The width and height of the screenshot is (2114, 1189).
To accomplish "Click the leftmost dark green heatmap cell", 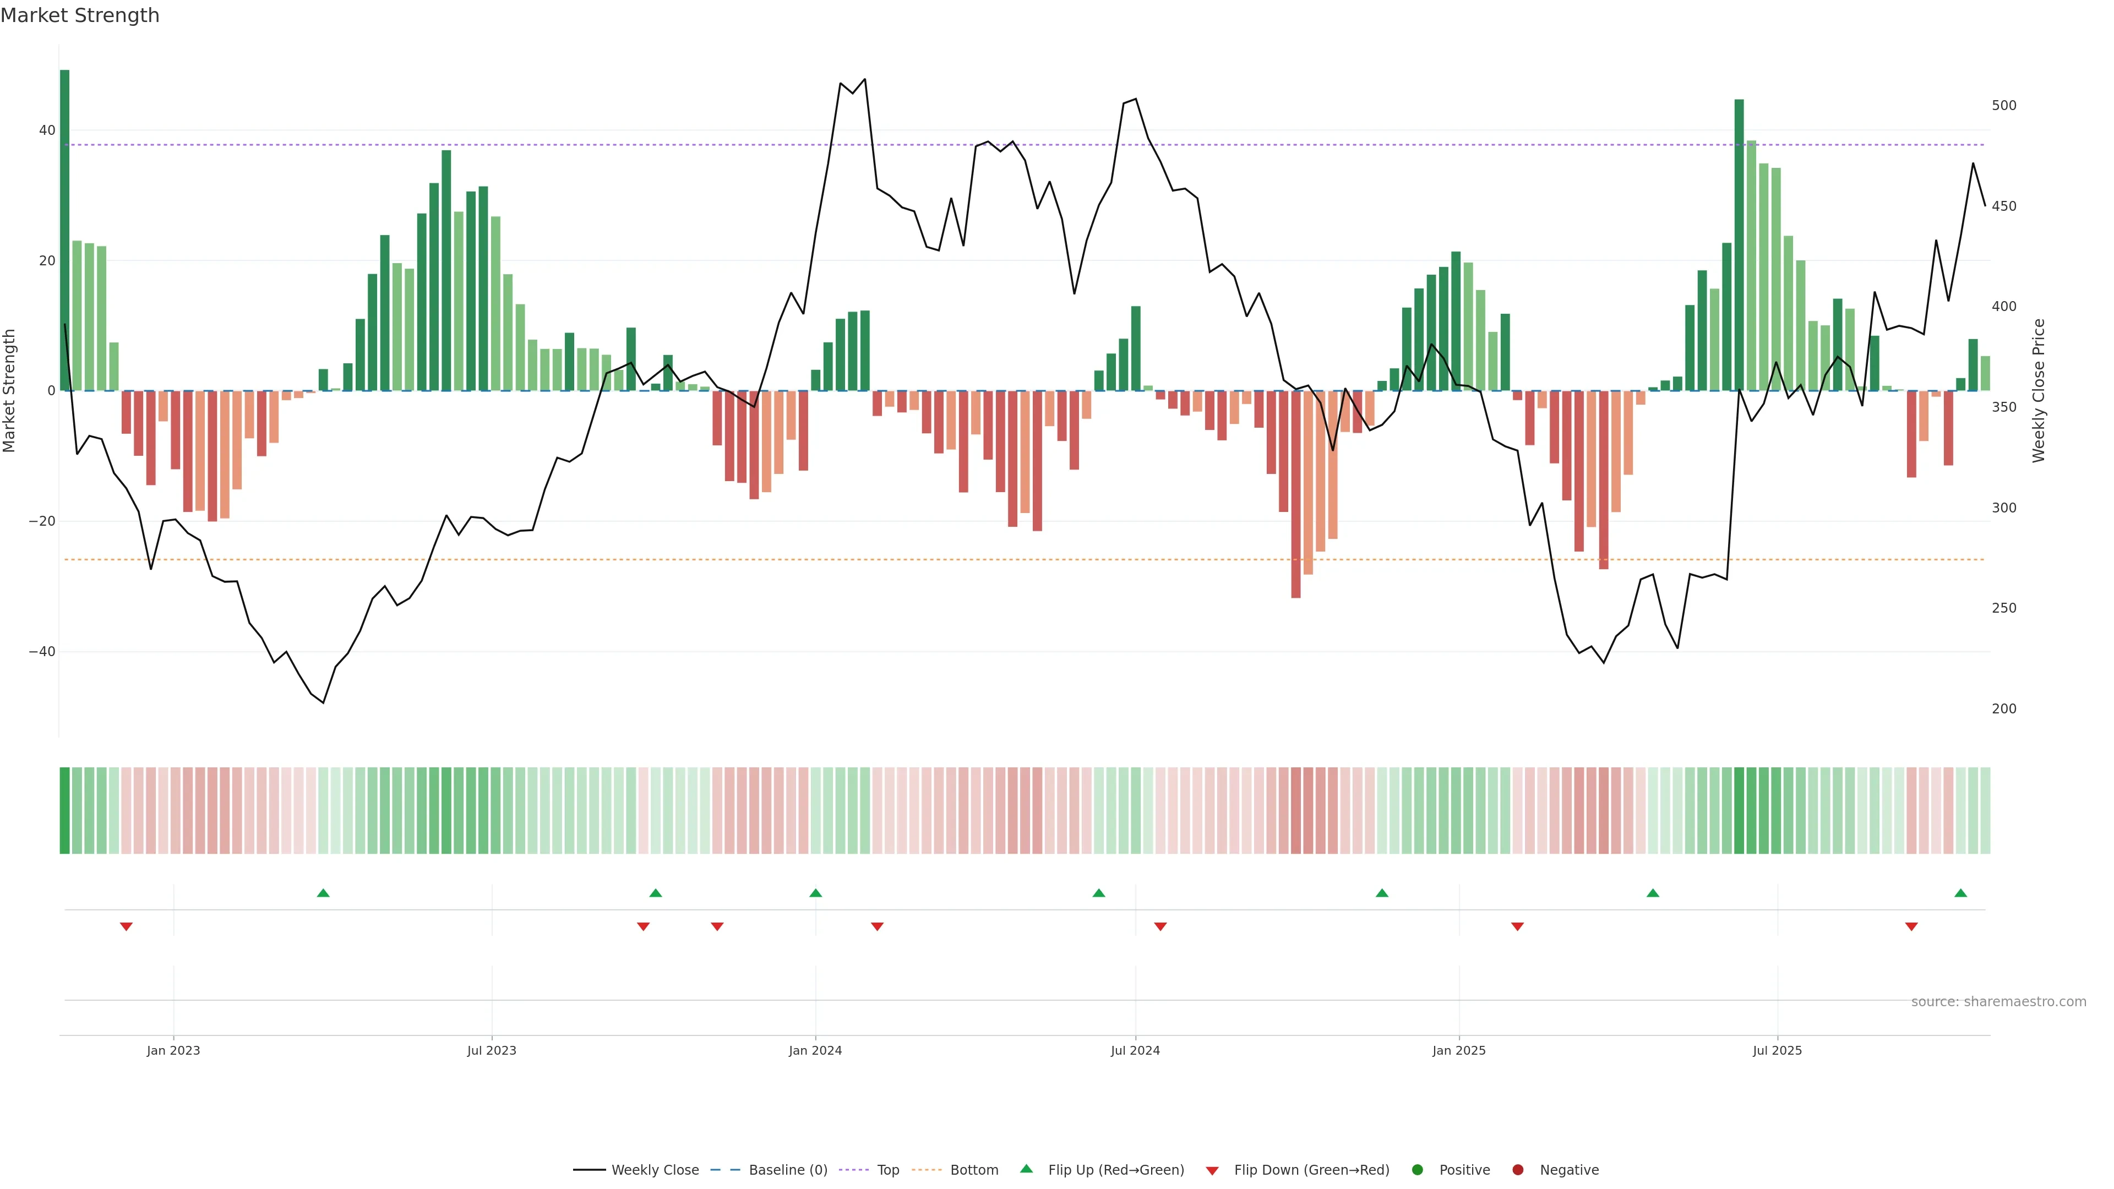I will click(x=65, y=811).
